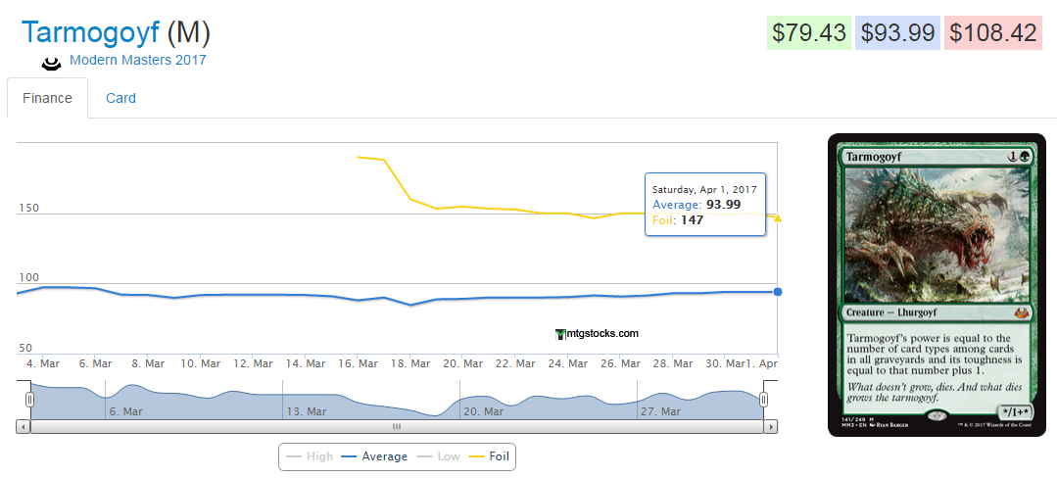
Task: Click the tooltip date 'Saturday, Apr 1, 2017'
Action: [x=704, y=190]
